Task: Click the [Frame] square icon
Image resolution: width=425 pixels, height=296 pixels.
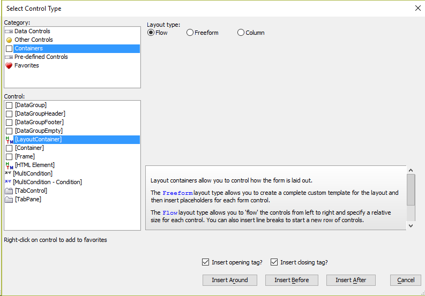Action: 9,157
